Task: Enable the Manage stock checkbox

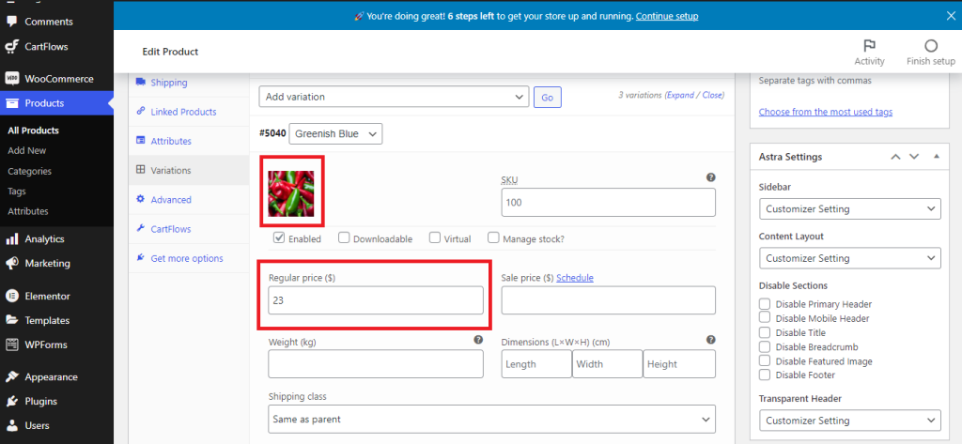Action: pos(493,238)
